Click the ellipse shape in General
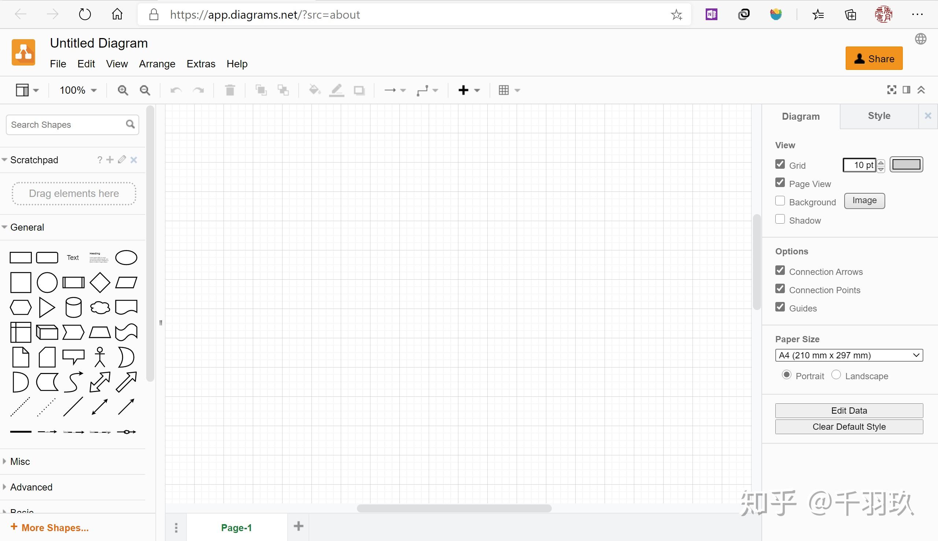The height and width of the screenshot is (541, 938). [126, 257]
